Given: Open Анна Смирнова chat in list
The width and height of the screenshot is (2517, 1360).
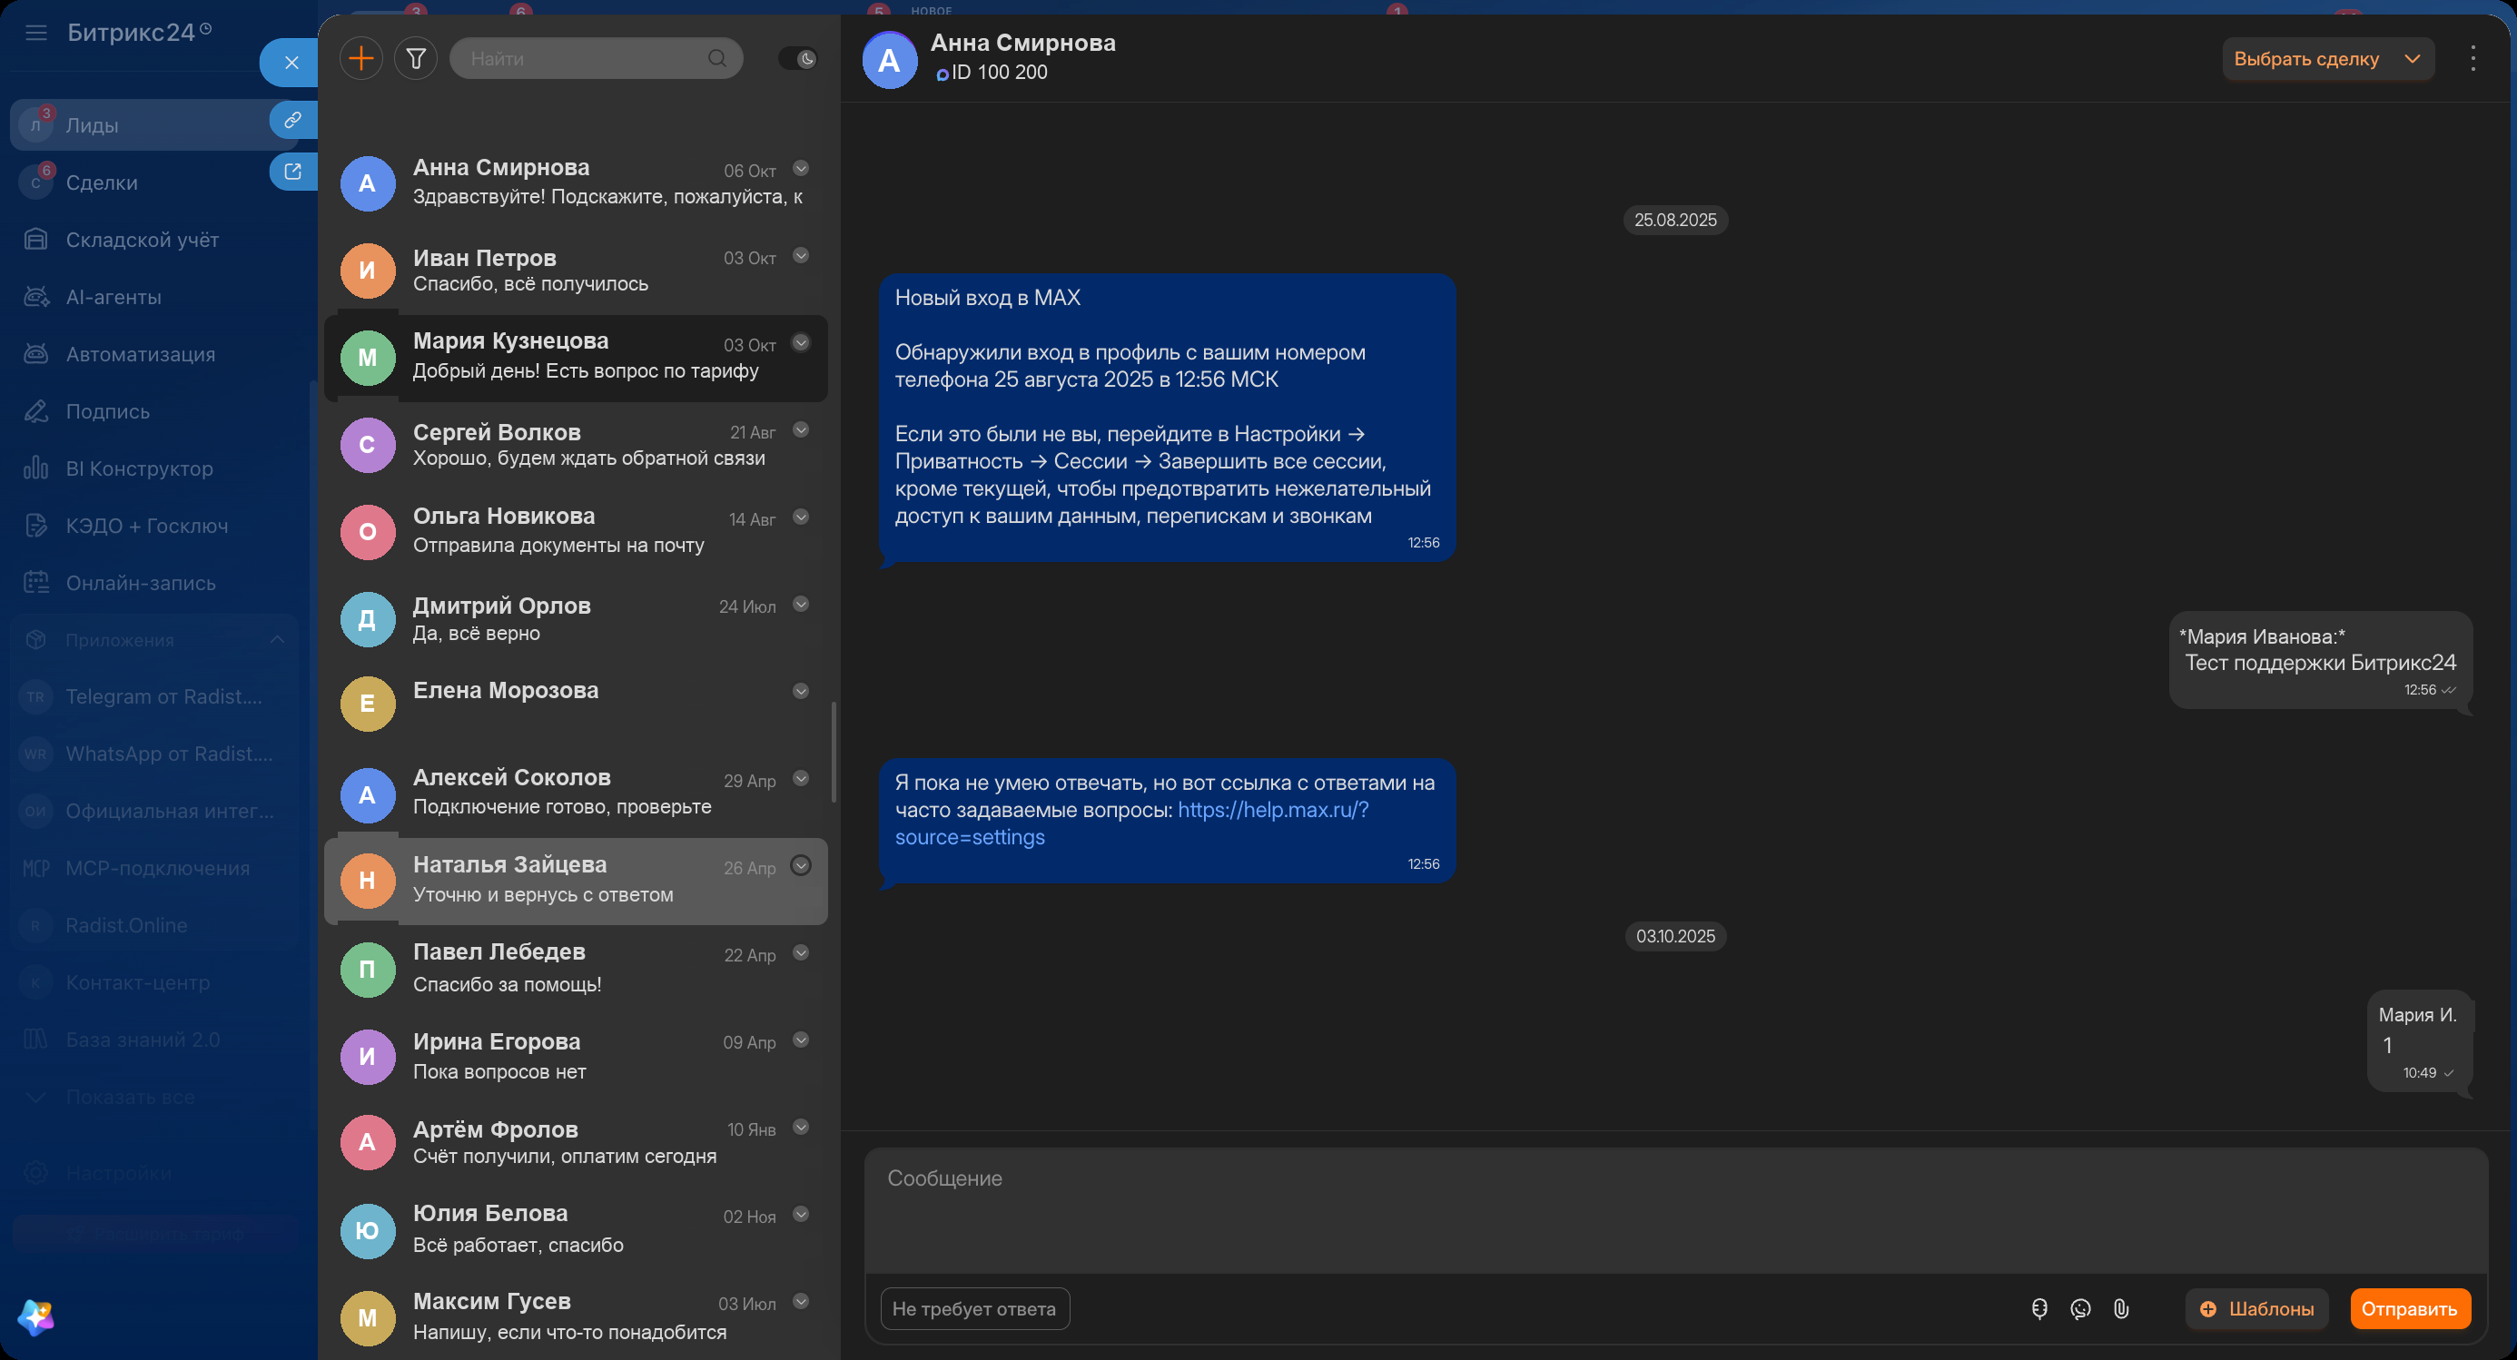Looking at the screenshot, I should [577, 182].
